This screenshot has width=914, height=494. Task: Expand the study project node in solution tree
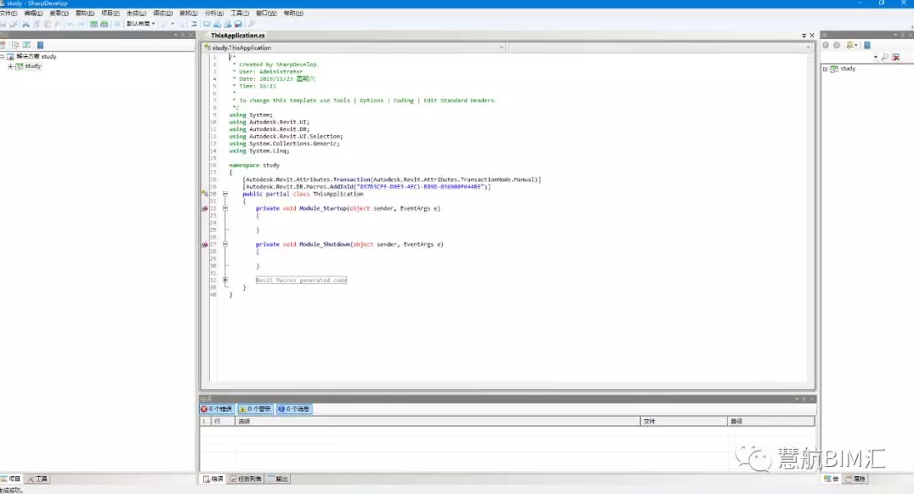coord(10,66)
